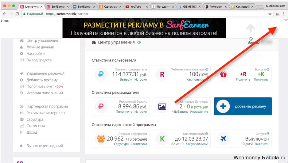This screenshot has width=288, height=163.
Task: Click the red gift bonus icon
Action: [223, 74]
